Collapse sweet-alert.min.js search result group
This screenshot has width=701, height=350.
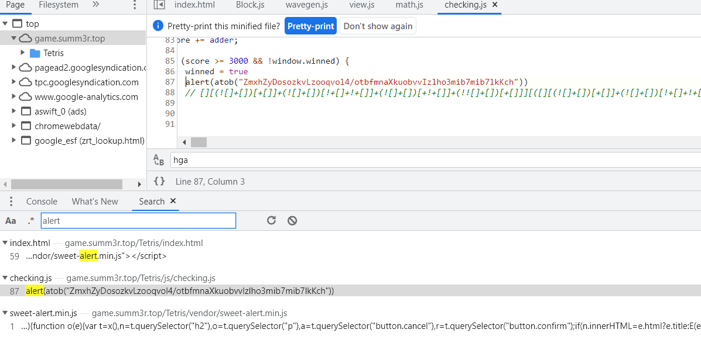[5, 313]
